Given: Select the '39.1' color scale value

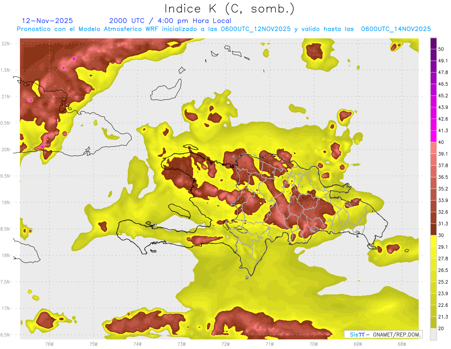Looking at the screenshot, I should pos(443,154).
